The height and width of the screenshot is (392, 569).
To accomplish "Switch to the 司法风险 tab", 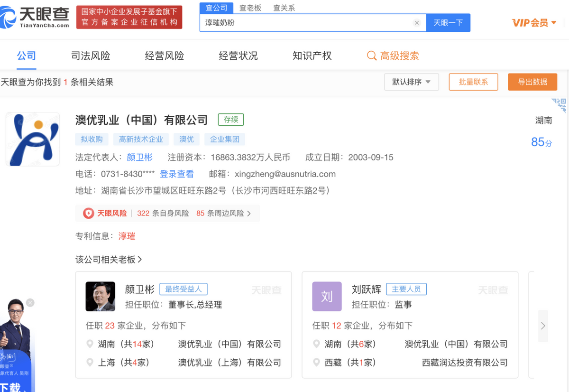I will 91,56.
